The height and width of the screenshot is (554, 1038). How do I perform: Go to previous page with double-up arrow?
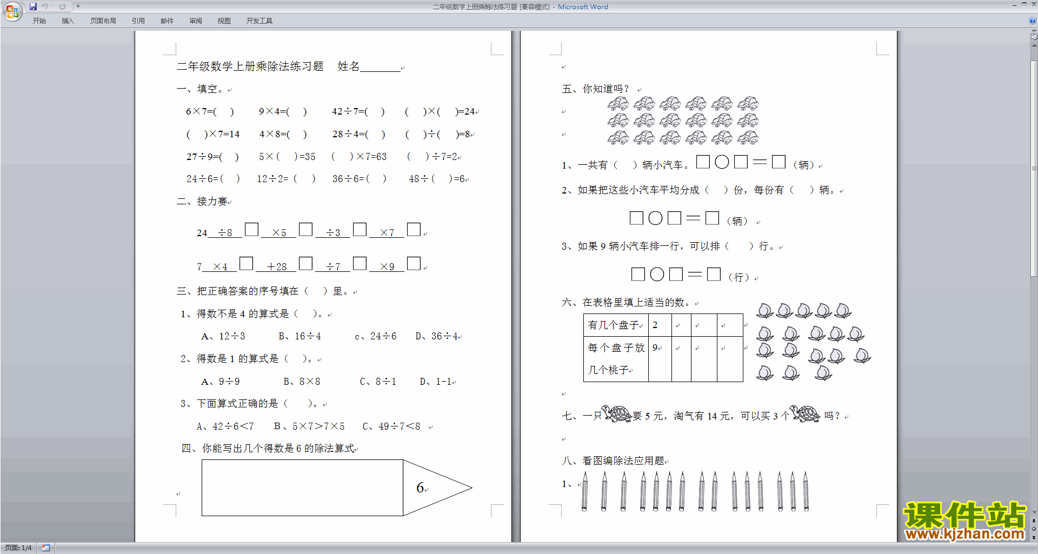pos(1034,521)
